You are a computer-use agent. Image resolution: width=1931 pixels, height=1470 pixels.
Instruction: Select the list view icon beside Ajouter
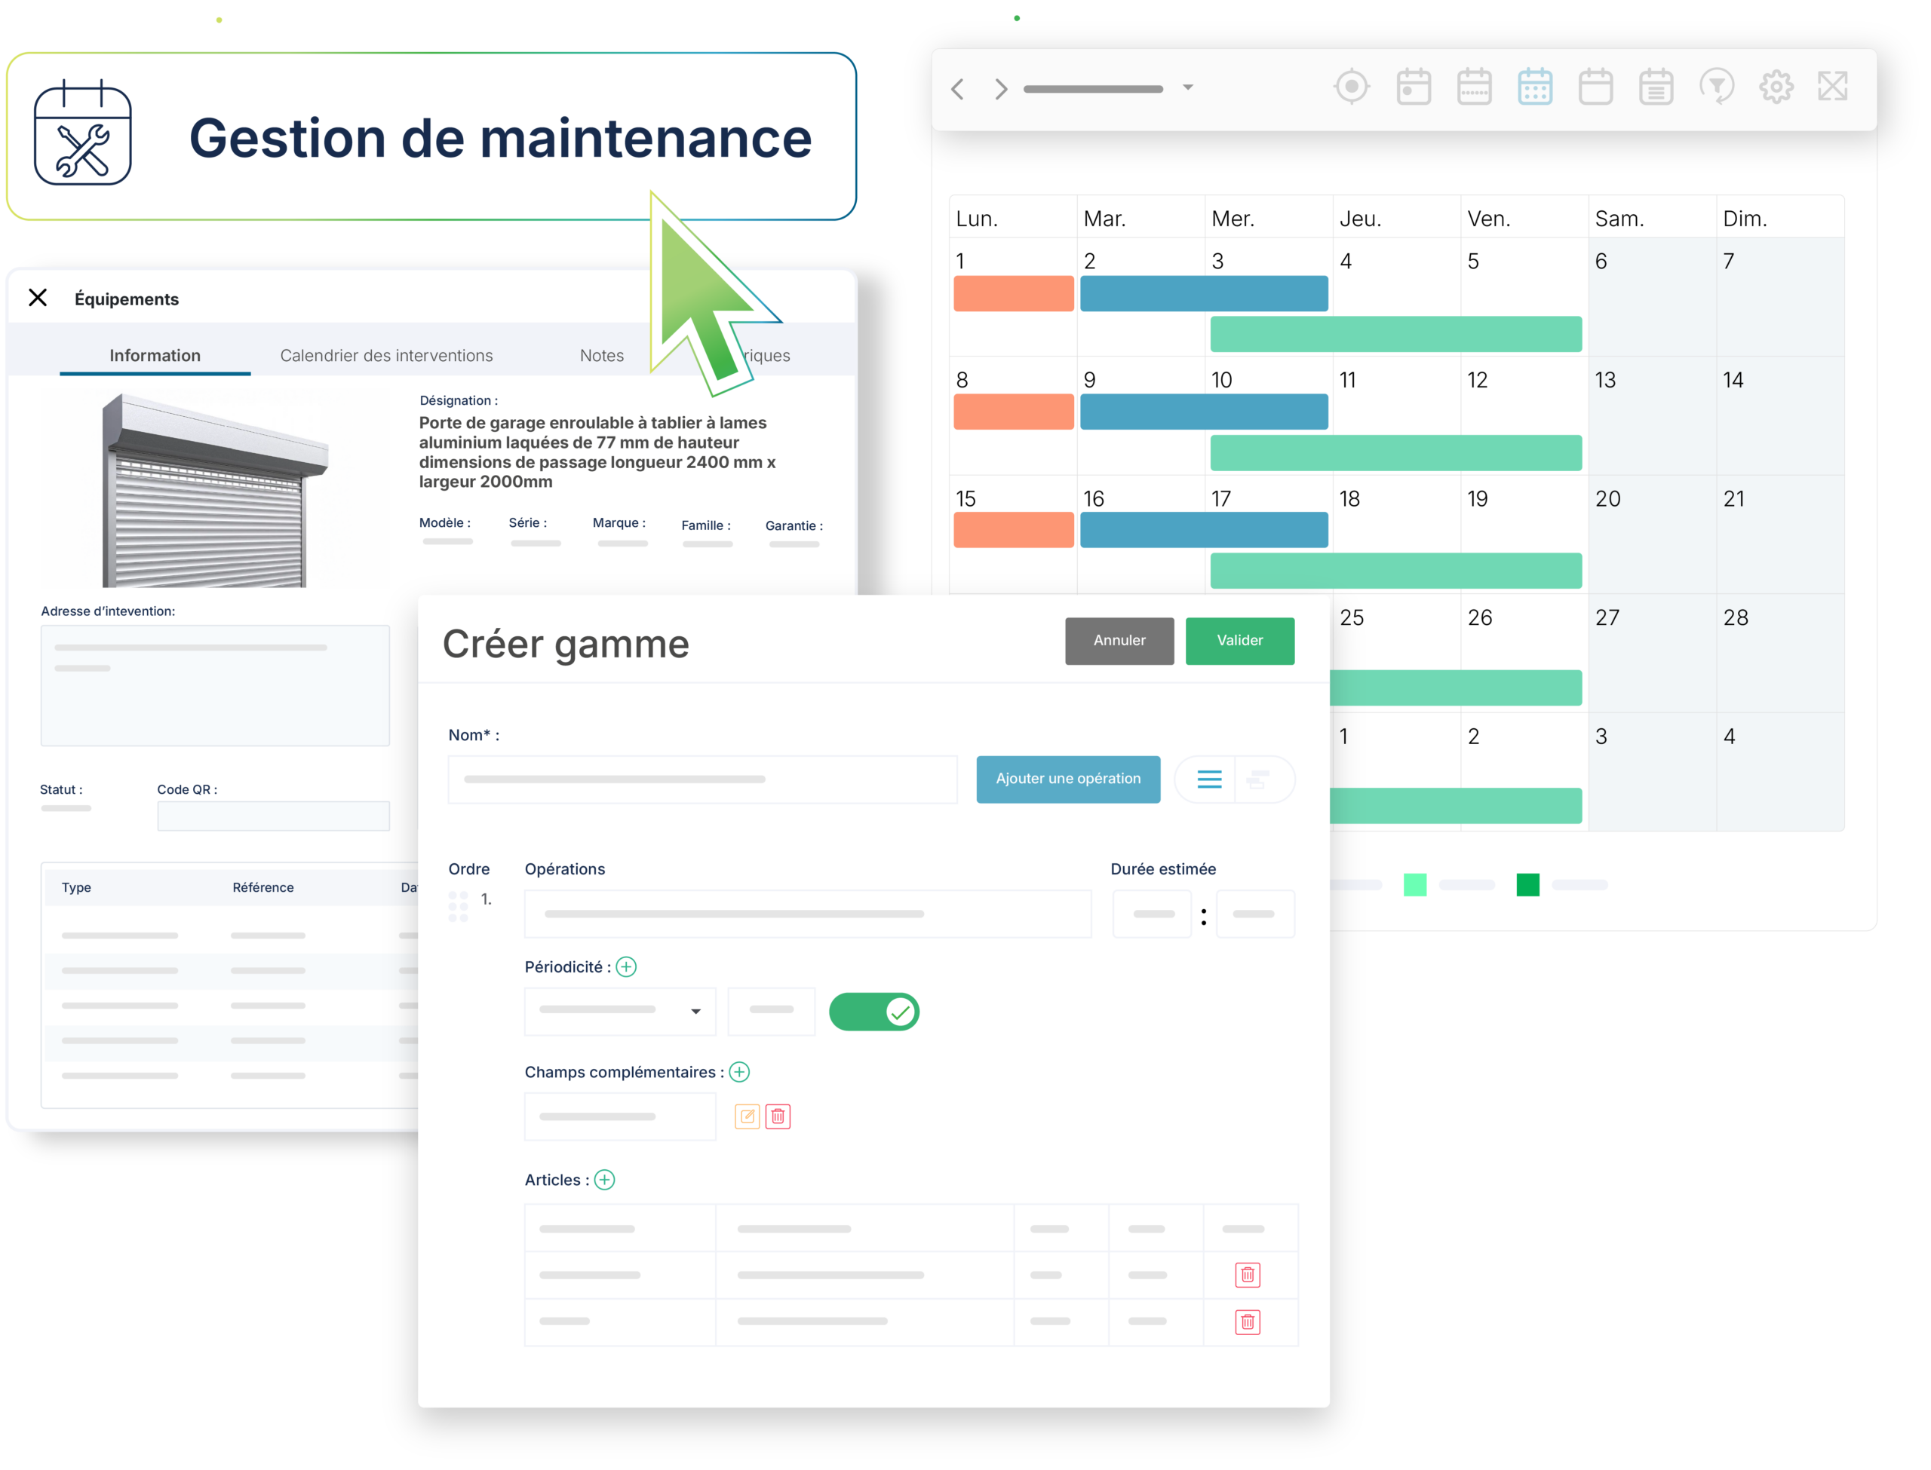(x=1209, y=779)
